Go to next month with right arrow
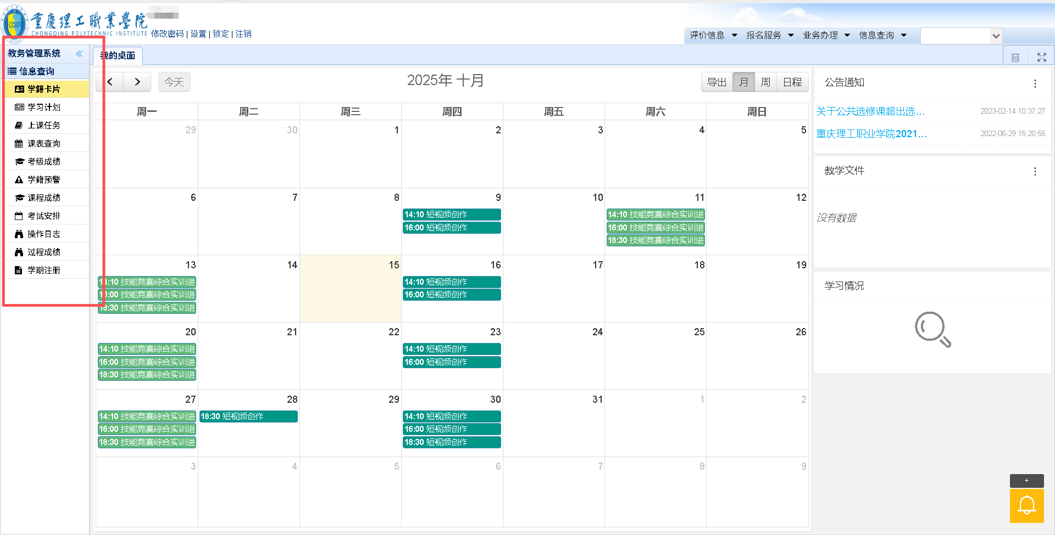This screenshot has width=1055, height=535. pos(137,82)
